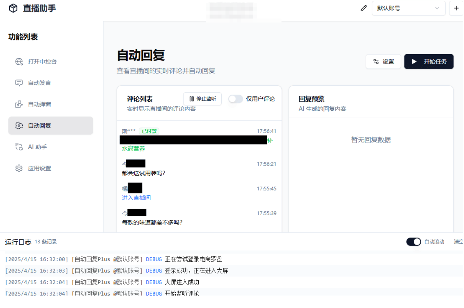
Task: Click the chat bubble icon beside 自动发言
Action: point(19,83)
